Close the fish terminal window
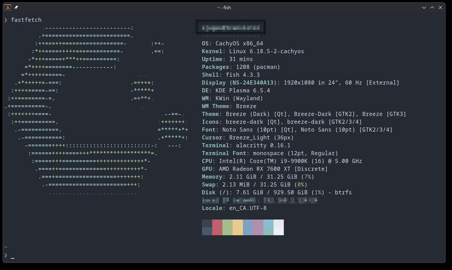The image size is (452, 270). pos(441,7)
